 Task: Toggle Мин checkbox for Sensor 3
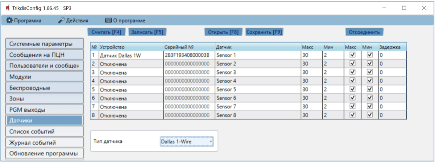point(370,72)
